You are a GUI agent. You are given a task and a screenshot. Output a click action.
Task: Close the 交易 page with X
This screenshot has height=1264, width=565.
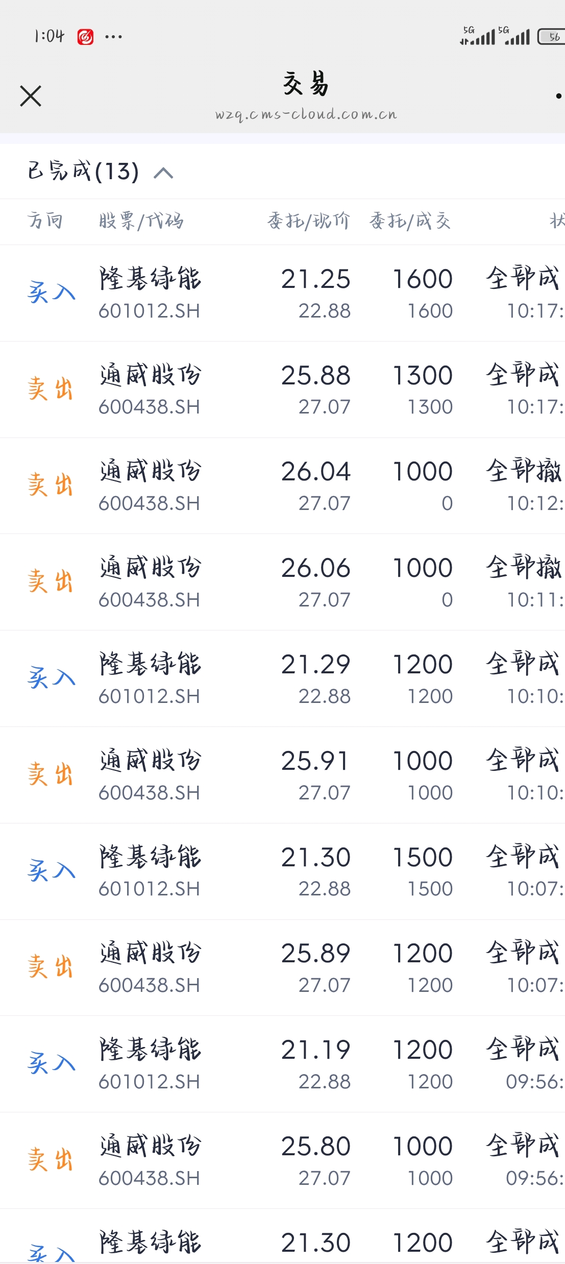pos(31,96)
